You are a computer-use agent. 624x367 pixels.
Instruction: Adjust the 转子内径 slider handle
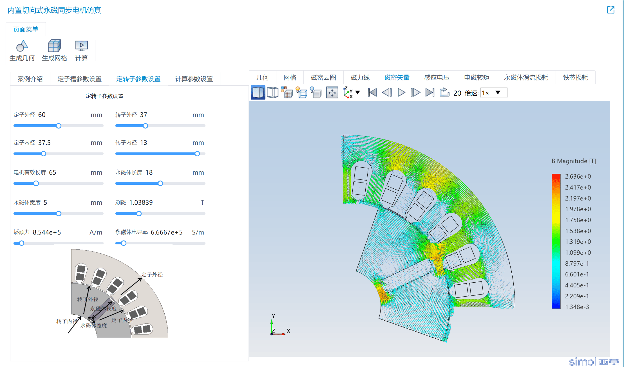[x=197, y=154]
